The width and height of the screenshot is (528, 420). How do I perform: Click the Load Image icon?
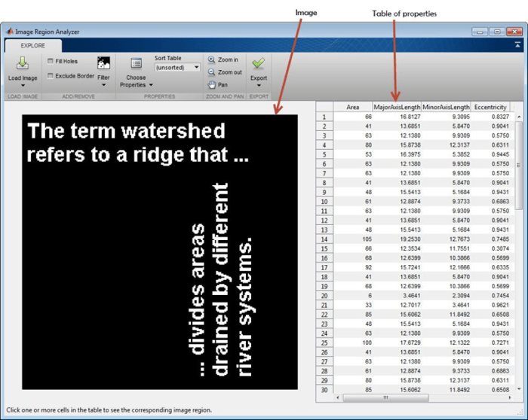click(23, 63)
